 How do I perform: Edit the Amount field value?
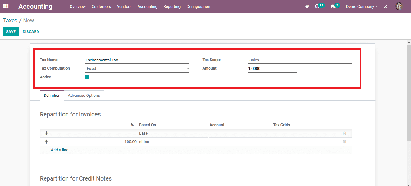(x=272, y=69)
